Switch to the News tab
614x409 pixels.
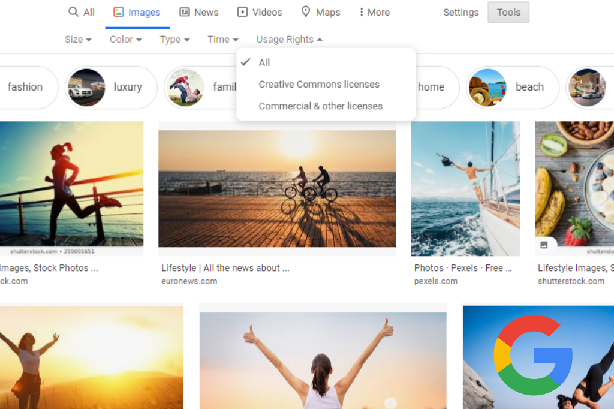(x=206, y=11)
